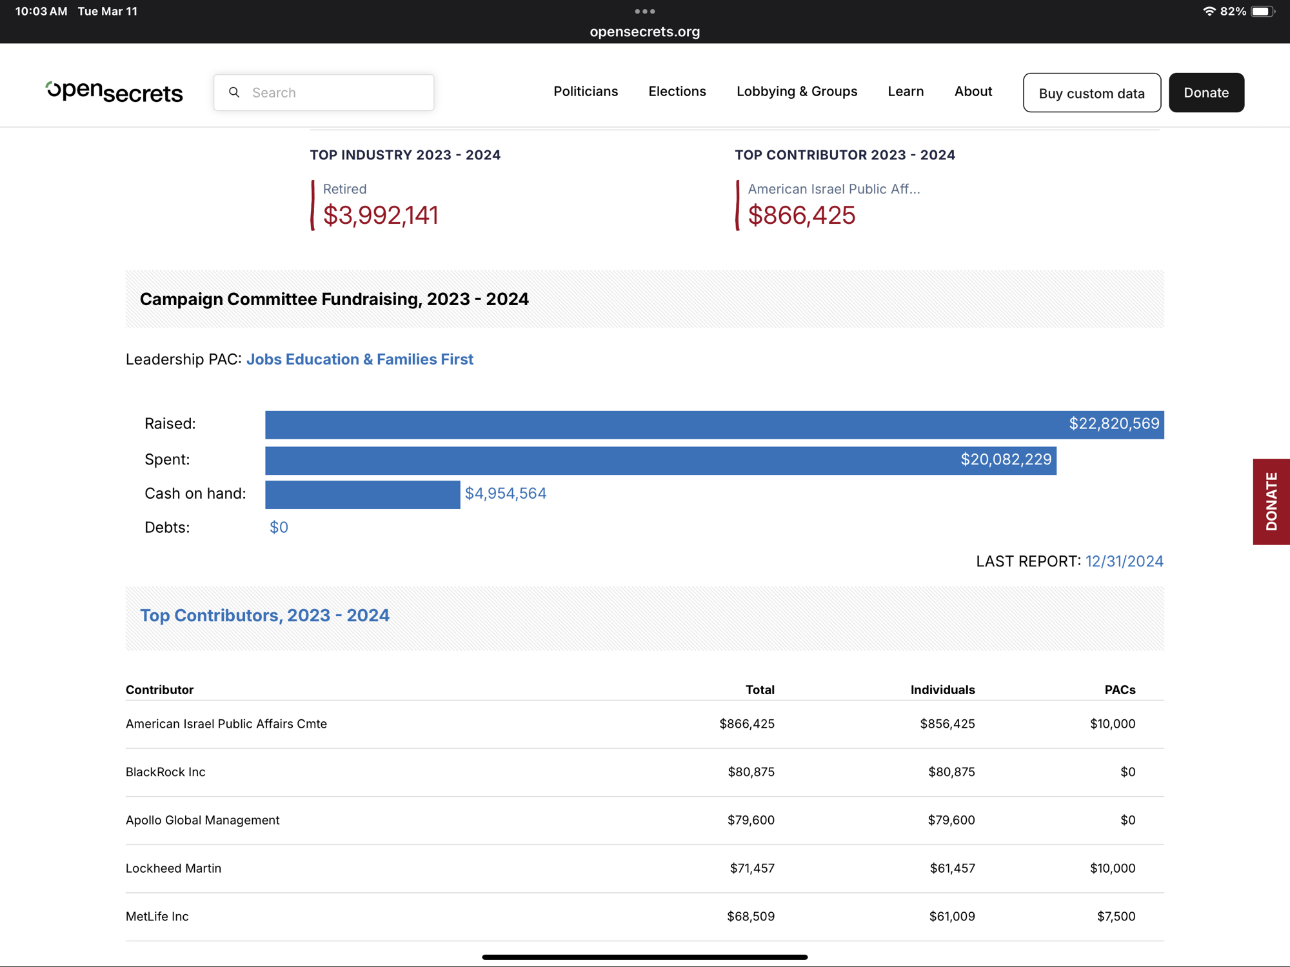Expand the Learn menu
1290x967 pixels.
pos(905,92)
